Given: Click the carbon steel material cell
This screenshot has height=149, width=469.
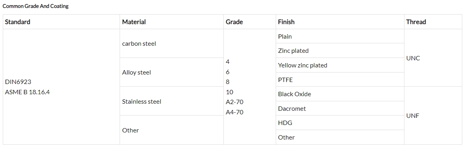Looking at the screenshot, I should click(x=172, y=43).
